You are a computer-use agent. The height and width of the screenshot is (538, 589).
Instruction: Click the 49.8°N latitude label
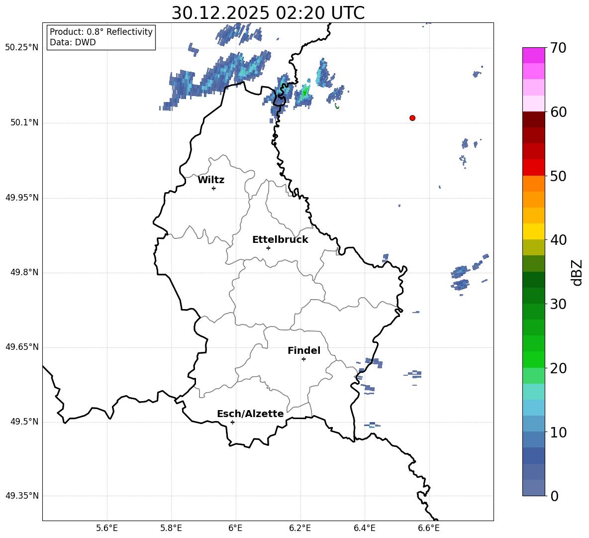click(x=25, y=272)
